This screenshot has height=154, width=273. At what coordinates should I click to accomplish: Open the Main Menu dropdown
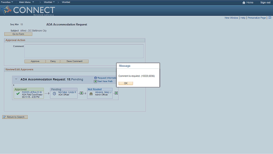click(x=26, y=2)
